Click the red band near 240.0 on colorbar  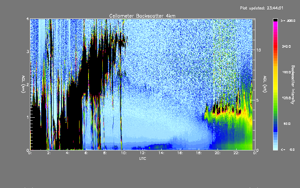(275, 46)
